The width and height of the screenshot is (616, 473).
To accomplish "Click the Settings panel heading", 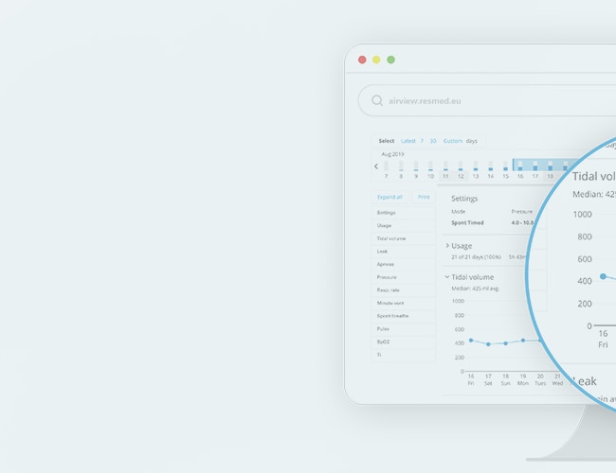I will (x=464, y=199).
